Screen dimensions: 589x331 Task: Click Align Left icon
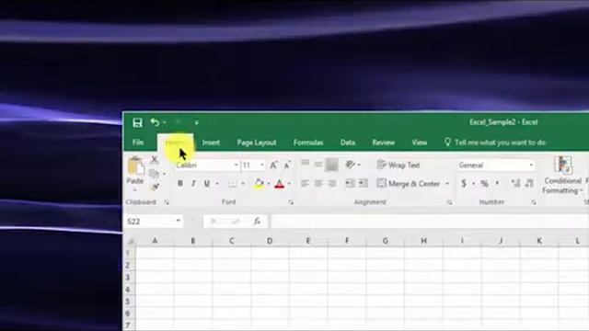pos(305,184)
